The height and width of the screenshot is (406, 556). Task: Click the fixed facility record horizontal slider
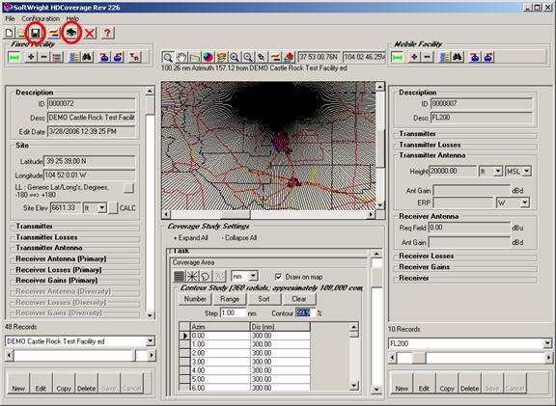click(x=80, y=355)
